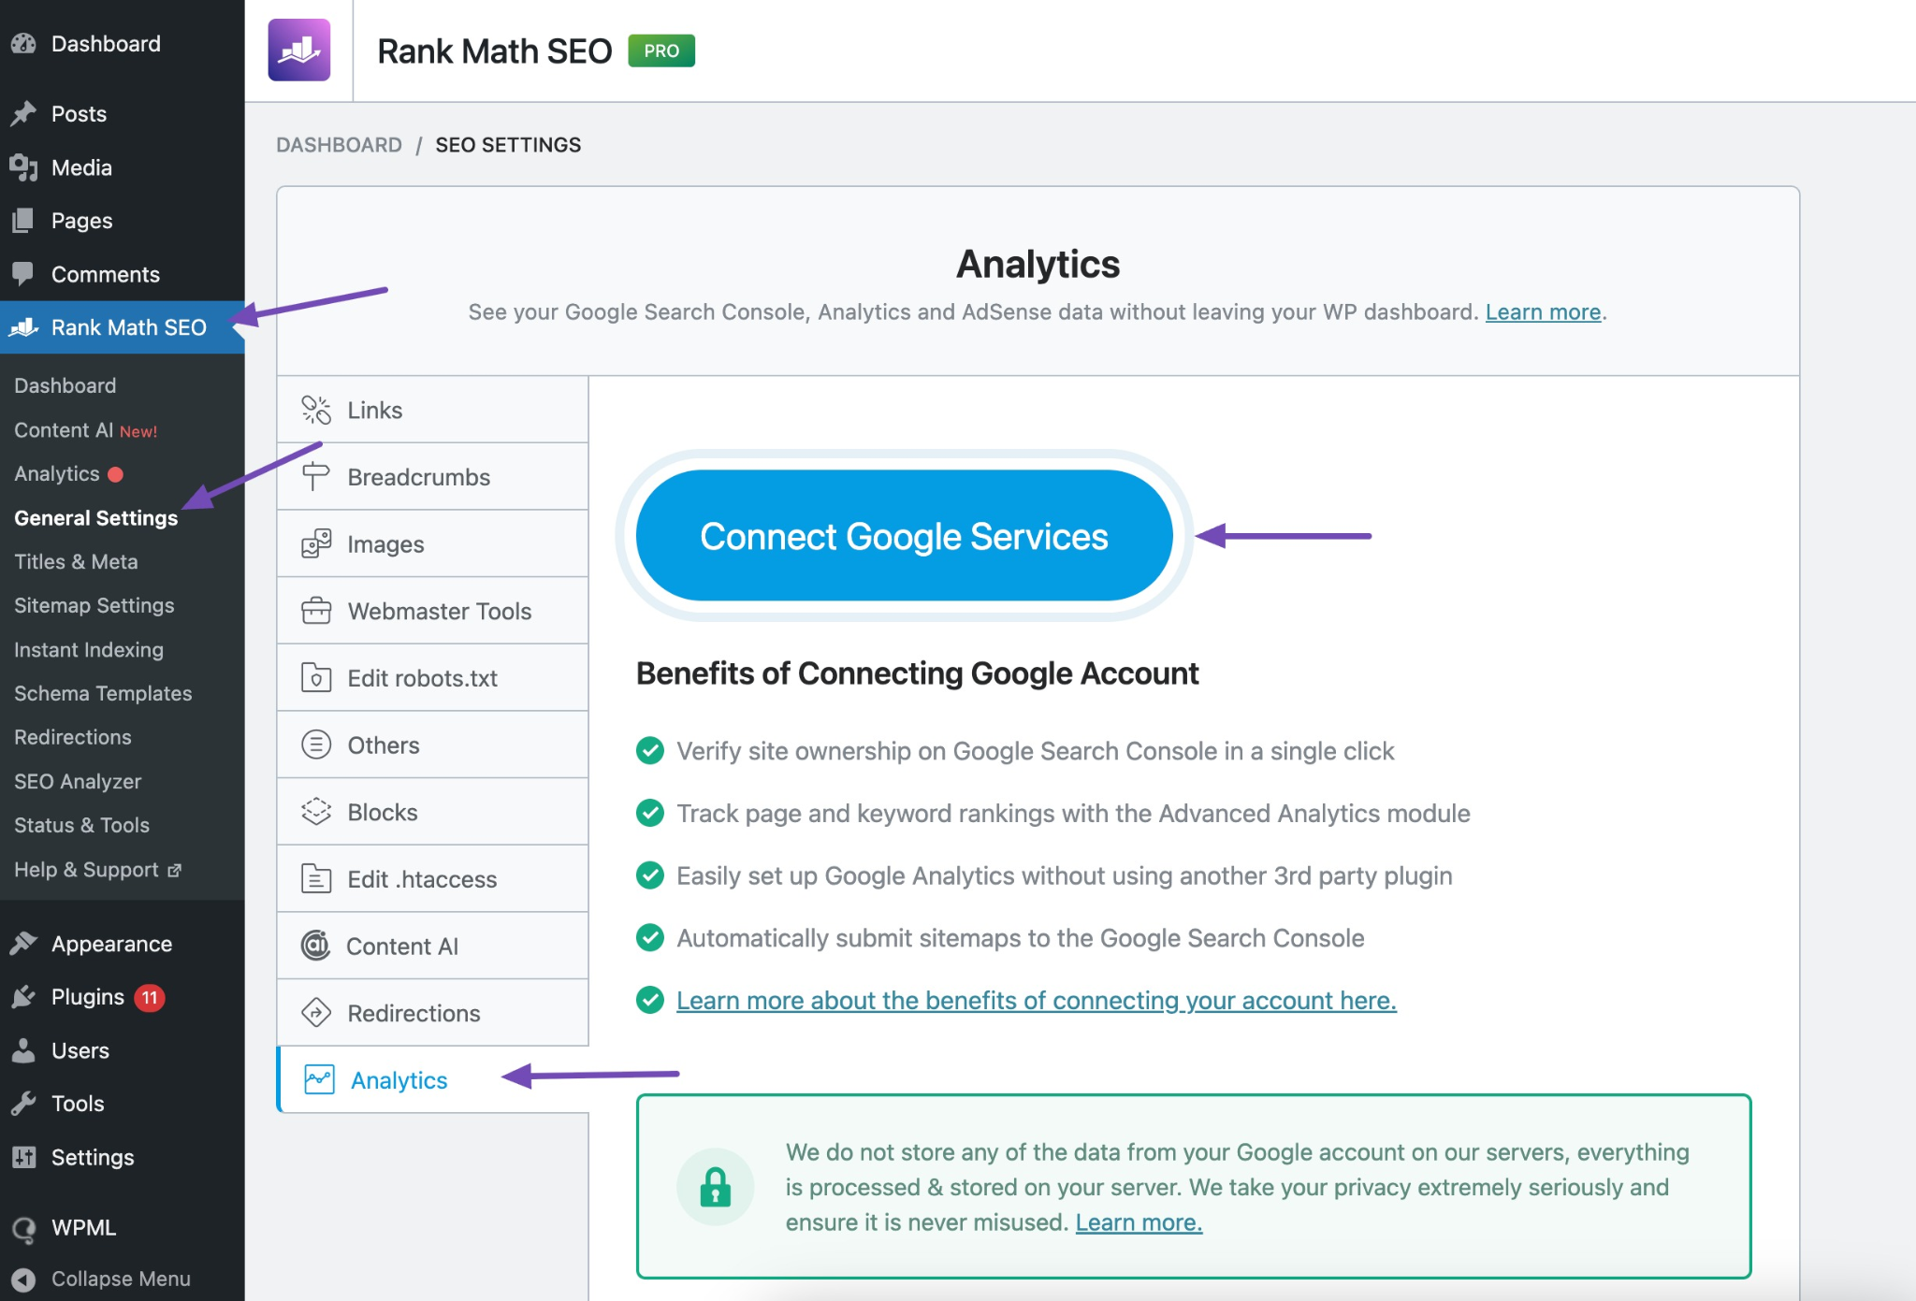Select the Edit robots.txt folder icon
Screen dimensions: 1916x1301
click(x=315, y=677)
